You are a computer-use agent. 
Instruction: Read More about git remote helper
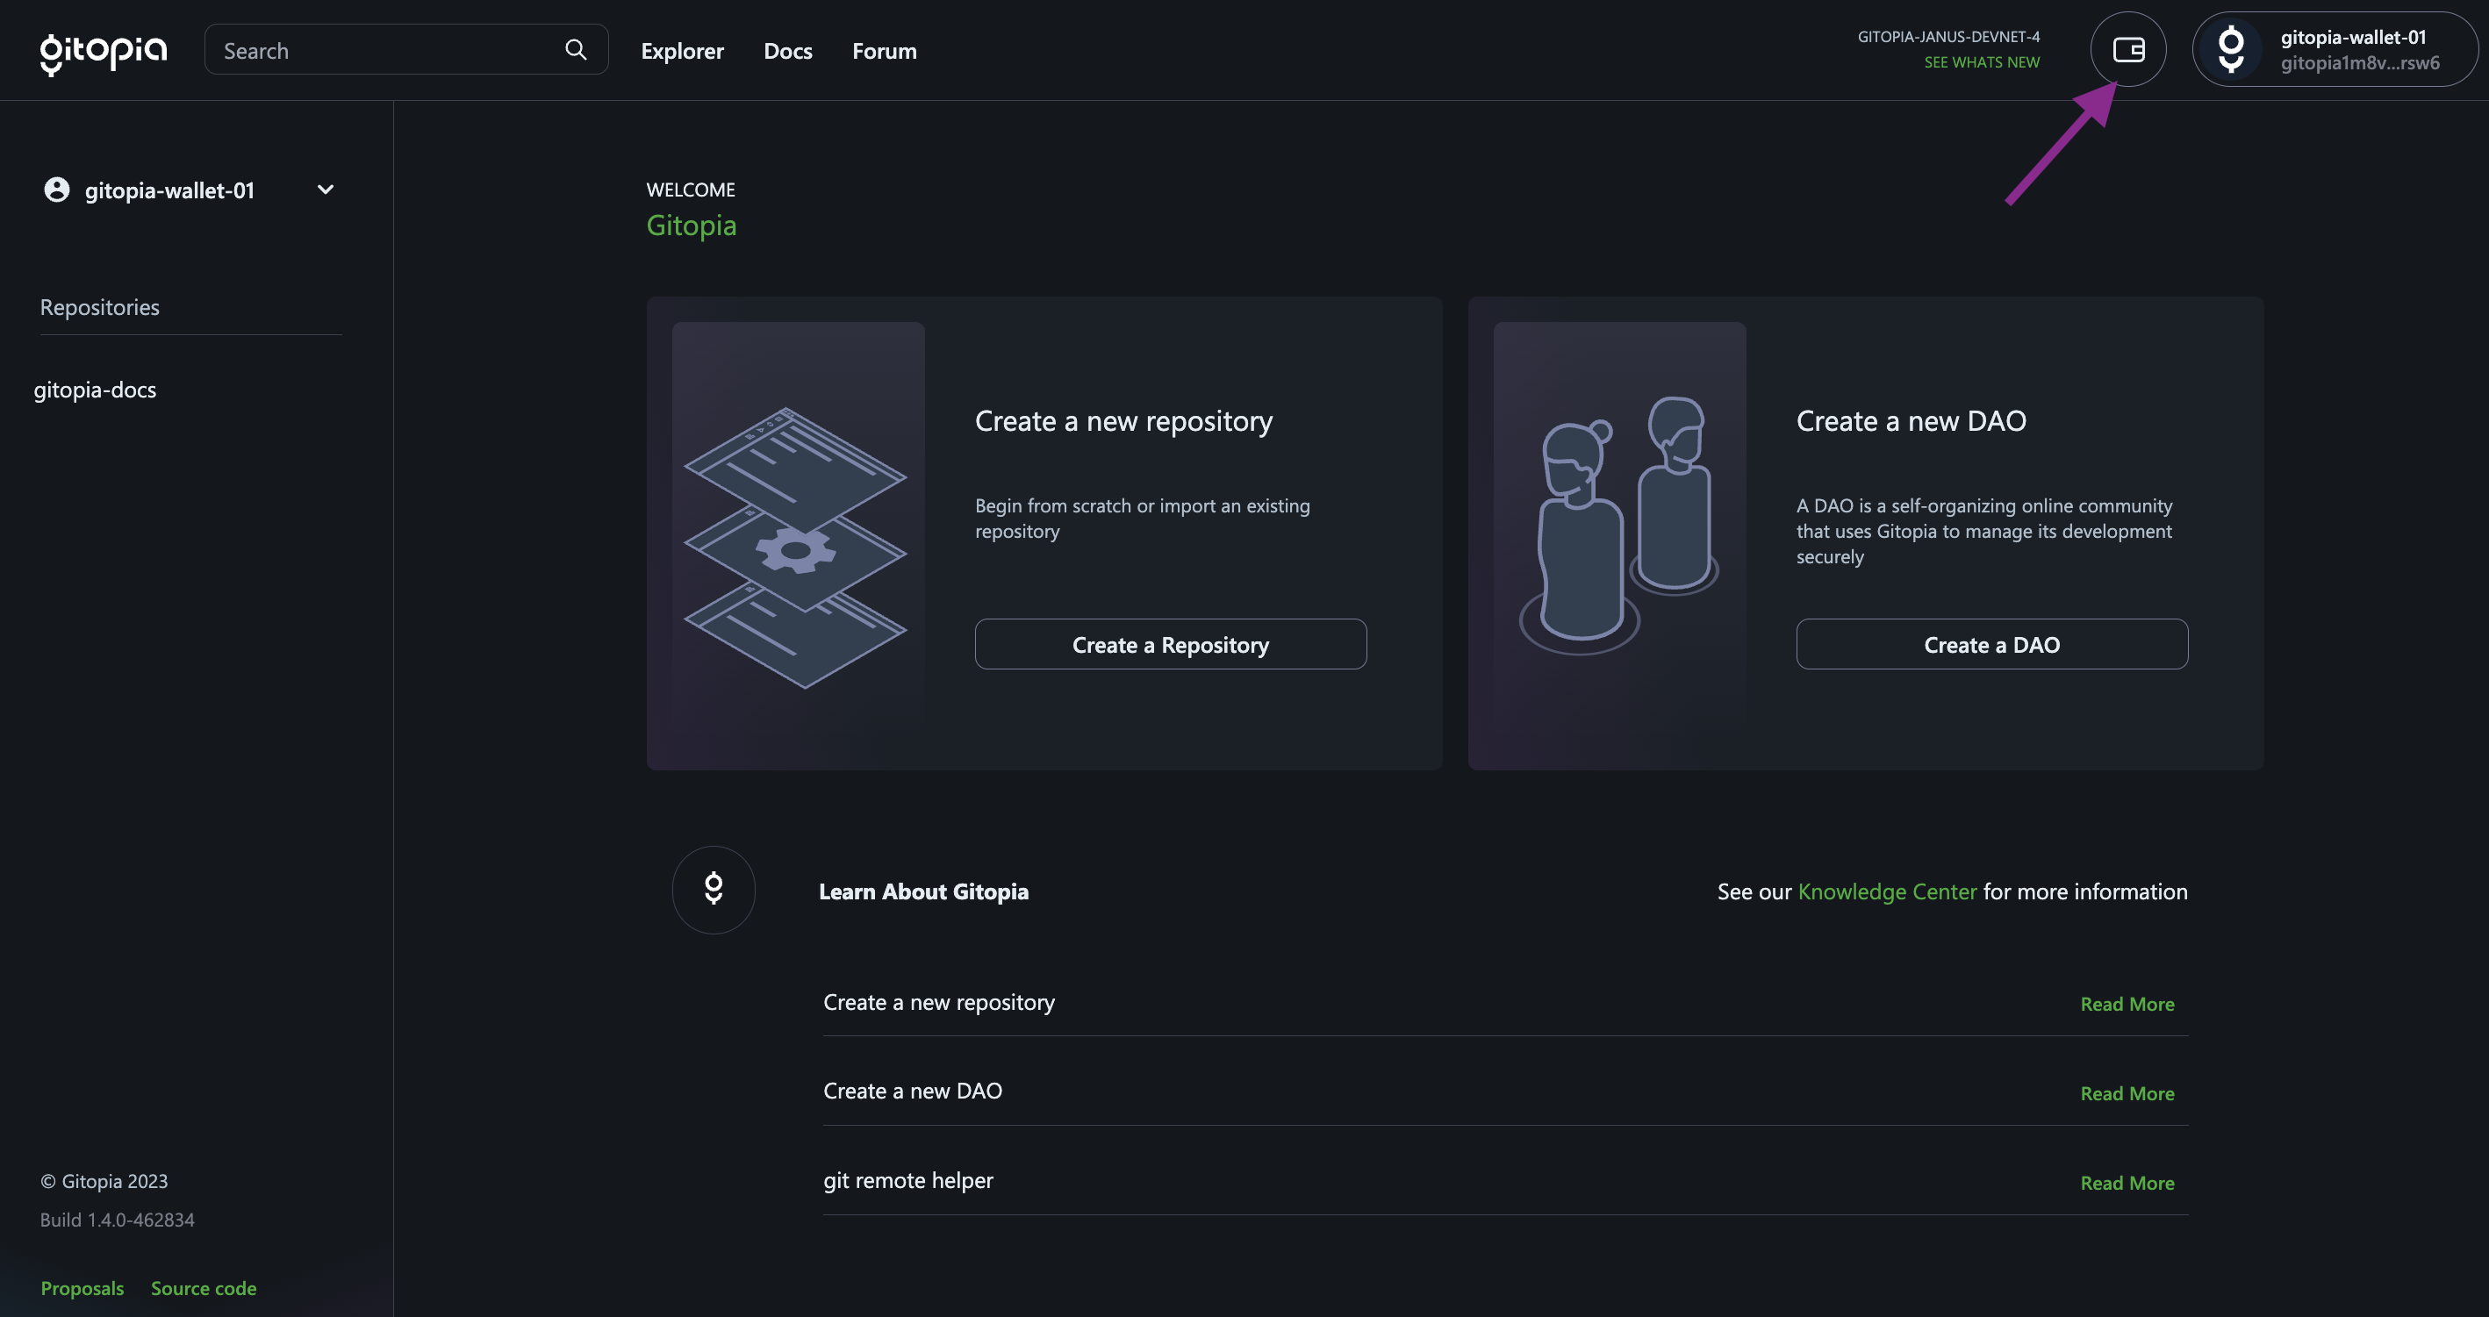coord(2127,1183)
